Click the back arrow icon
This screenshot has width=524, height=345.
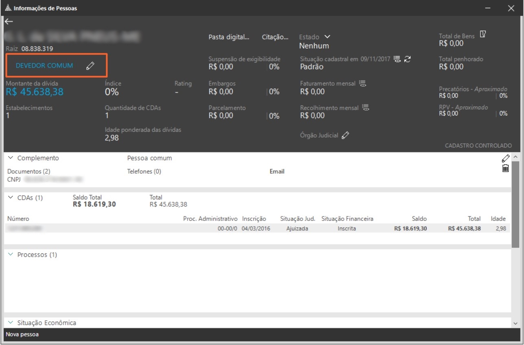(9, 22)
